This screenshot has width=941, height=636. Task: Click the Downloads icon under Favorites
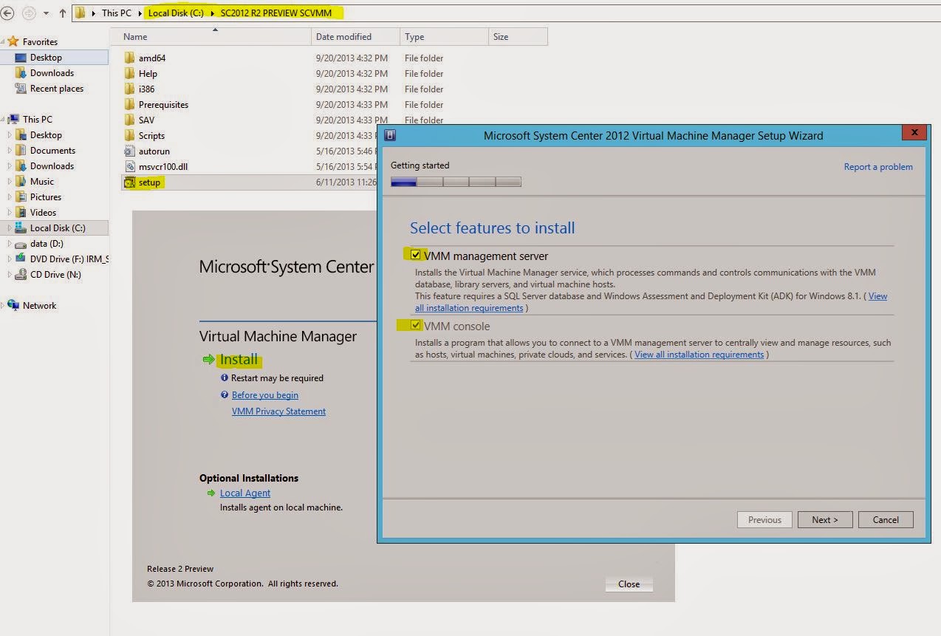[x=21, y=72]
